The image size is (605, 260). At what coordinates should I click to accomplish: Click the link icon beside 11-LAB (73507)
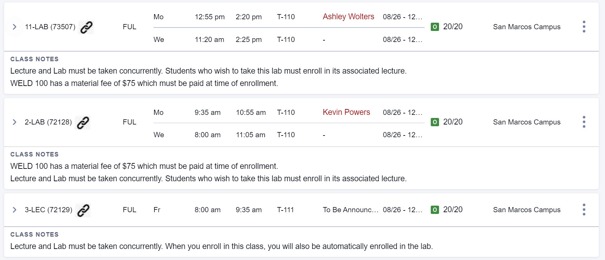pyautogui.click(x=86, y=27)
